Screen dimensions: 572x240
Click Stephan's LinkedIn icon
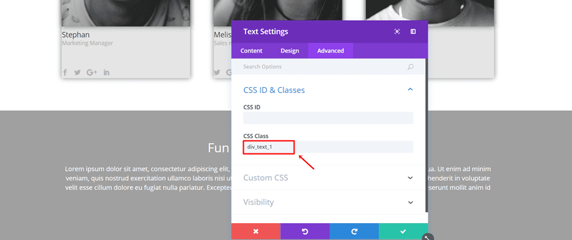point(106,72)
